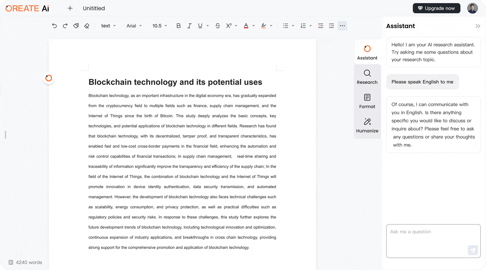Expand font color picker arrow

(x=253, y=26)
